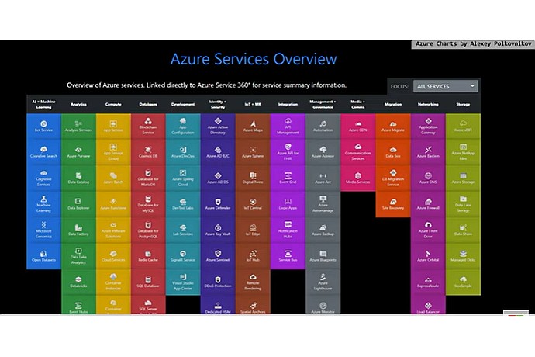Open the IoT Hub tile
Viewport: 535px width, 357px height.
[253, 256]
